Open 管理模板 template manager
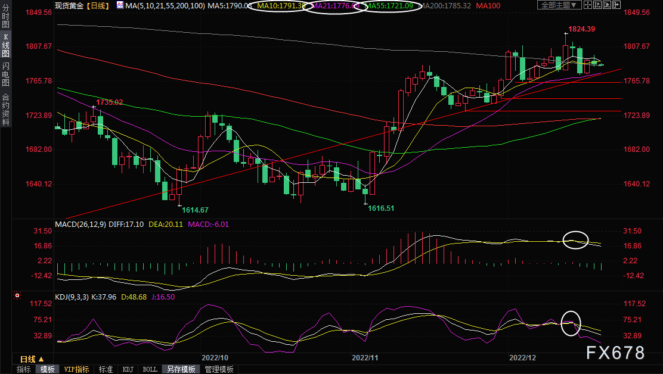 (x=219, y=369)
